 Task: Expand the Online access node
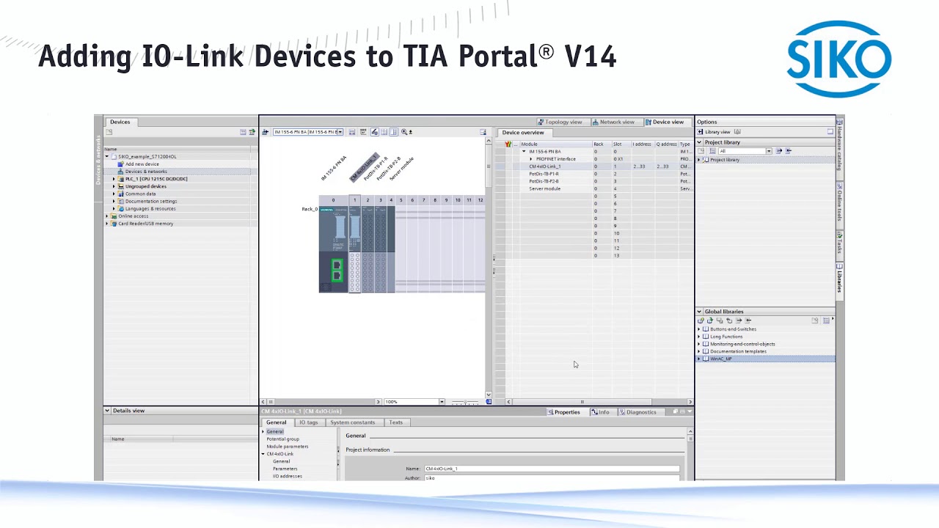click(107, 216)
